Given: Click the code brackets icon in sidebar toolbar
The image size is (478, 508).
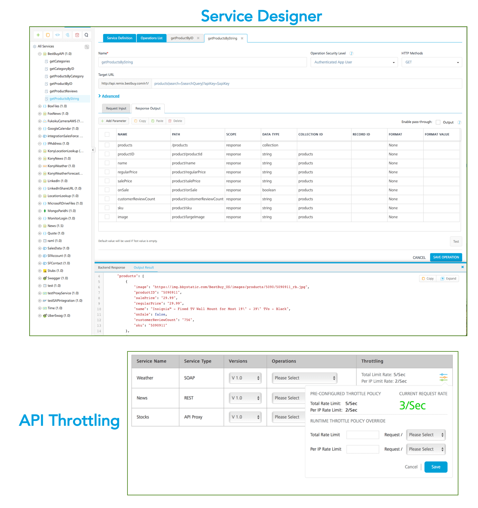Looking at the screenshot, I should tap(57, 35).
